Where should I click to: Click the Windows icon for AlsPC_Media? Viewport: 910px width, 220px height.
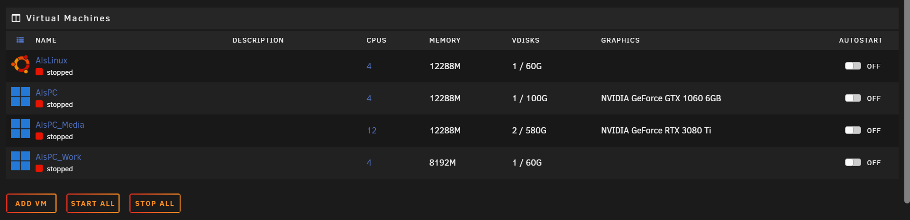[20, 129]
